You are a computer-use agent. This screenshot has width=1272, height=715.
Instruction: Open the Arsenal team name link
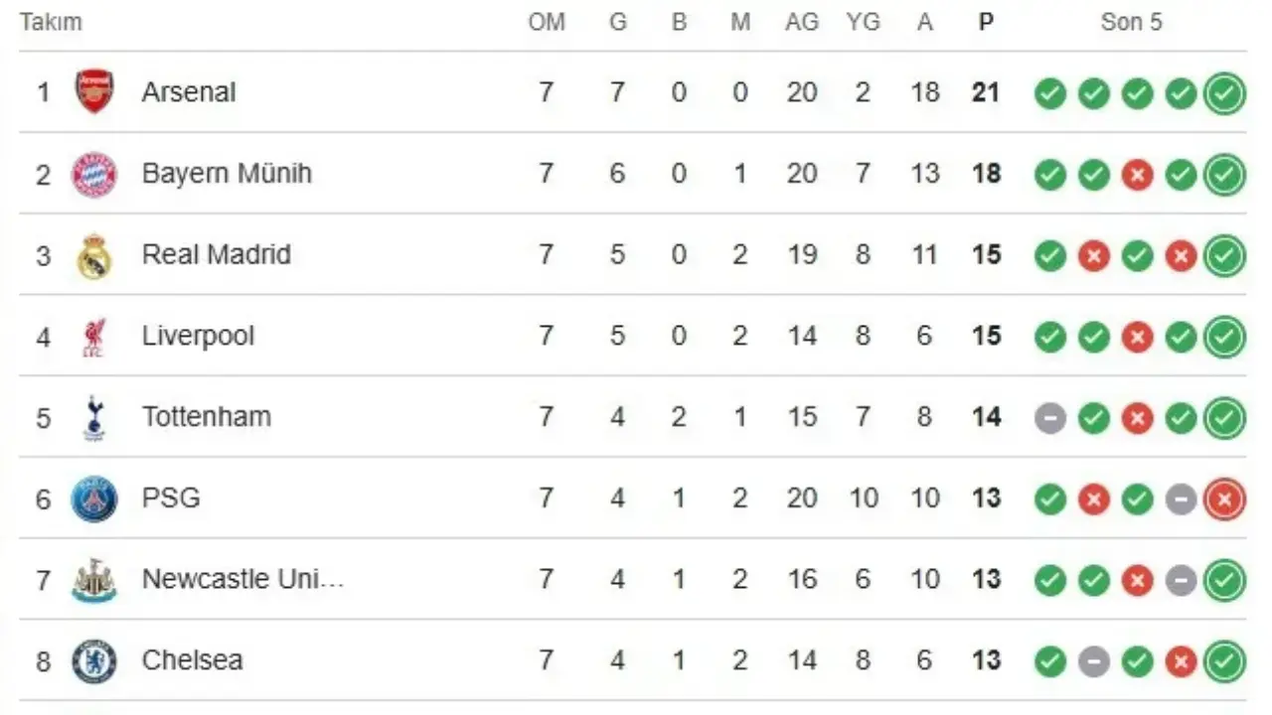pyautogui.click(x=189, y=92)
